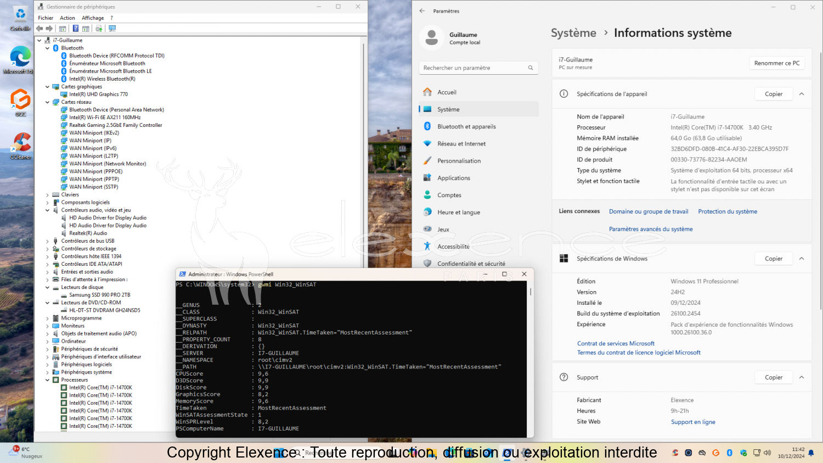Click the Bluetooth icon in the system tray

point(730,453)
